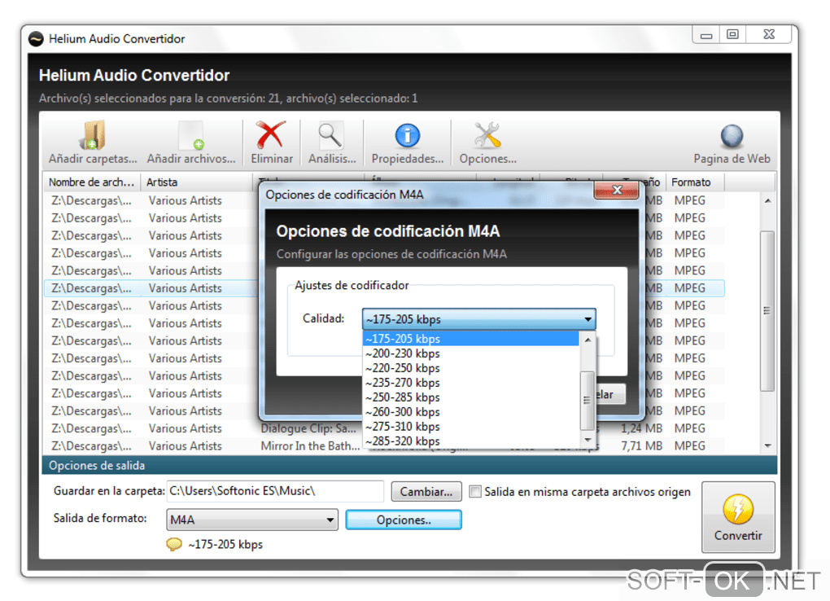Sort by Formato column header

click(x=694, y=182)
